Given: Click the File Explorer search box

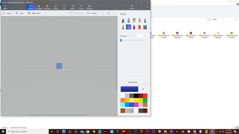Looking at the screenshot, I should coord(223,19).
